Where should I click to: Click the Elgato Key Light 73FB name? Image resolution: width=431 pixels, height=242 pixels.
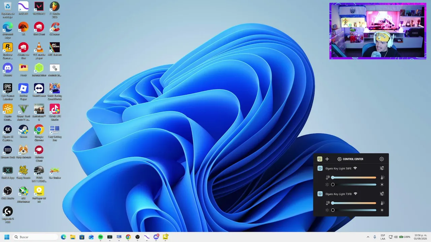(338, 194)
